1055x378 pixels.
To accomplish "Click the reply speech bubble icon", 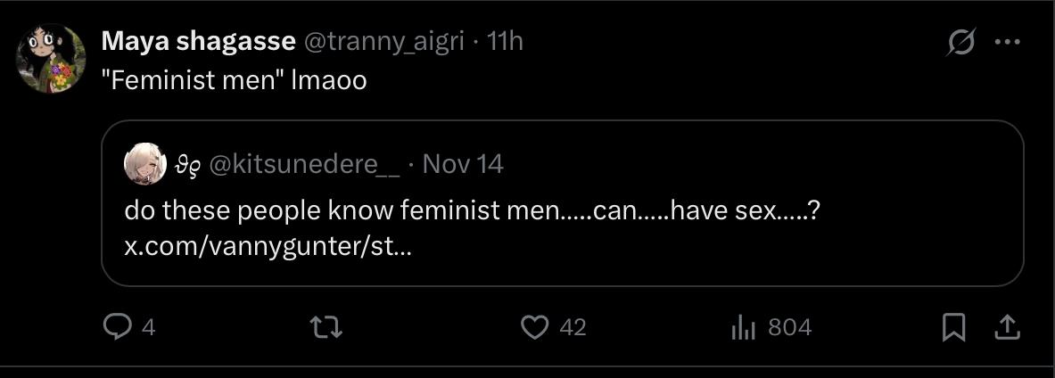I will (117, 327).
